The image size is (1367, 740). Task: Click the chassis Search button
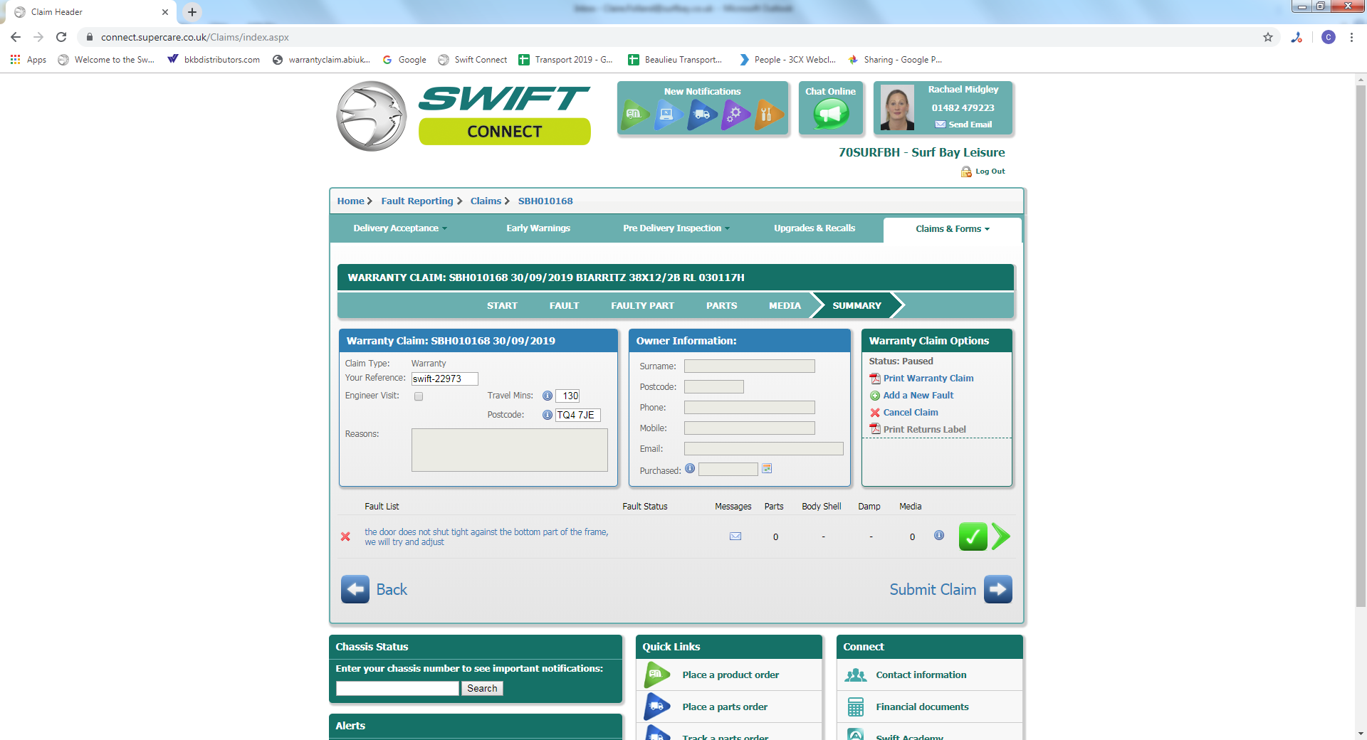(482, 688)
